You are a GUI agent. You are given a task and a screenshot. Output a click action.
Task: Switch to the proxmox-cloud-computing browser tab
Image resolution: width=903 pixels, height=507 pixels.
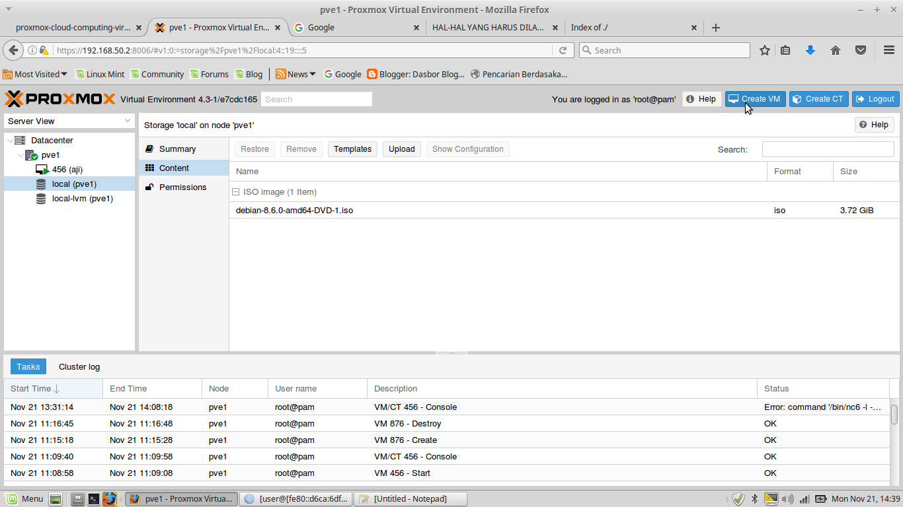tap(79, 28)
